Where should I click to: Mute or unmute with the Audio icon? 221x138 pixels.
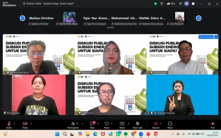[9, 125]
